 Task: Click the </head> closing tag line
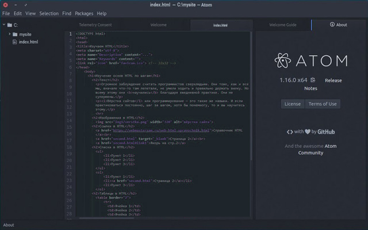(x=83, y=67)
